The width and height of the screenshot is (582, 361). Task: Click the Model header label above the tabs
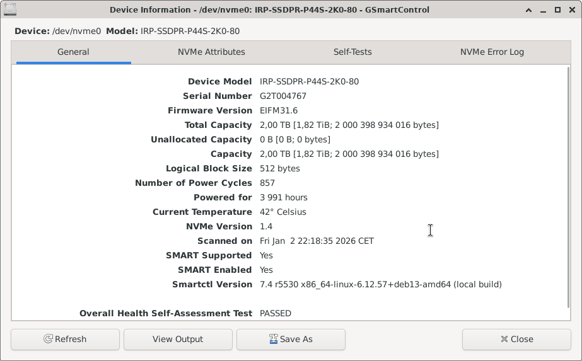pos(173,31)
